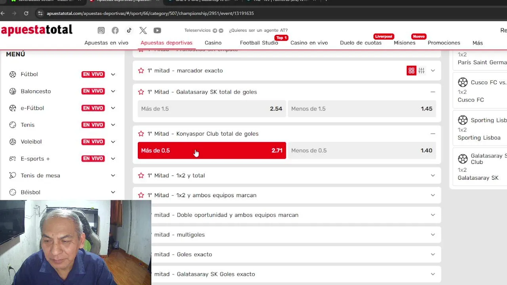This screenshot has height=285, width=507.
Task: Click soccer ball icon of Sporting Lisboa card
Action: pyautogui.click(x=463, y=120)
